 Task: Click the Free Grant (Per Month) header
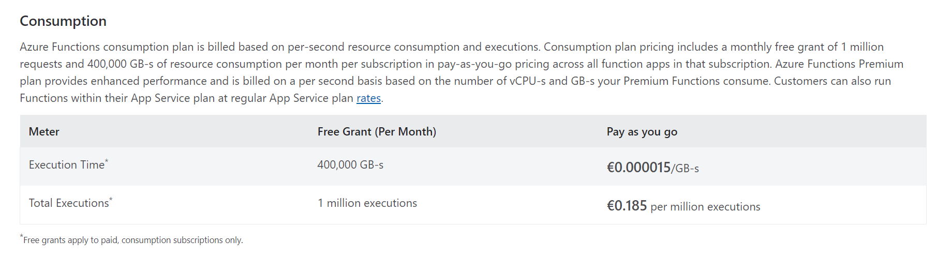pos(377,132)
